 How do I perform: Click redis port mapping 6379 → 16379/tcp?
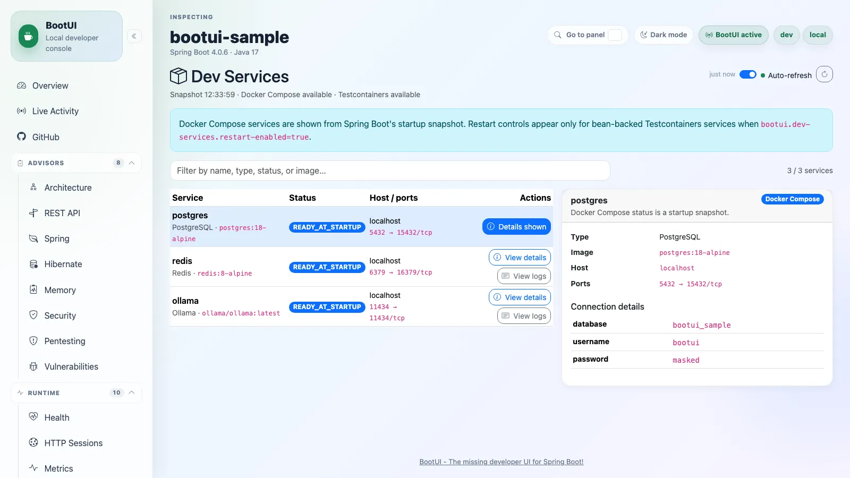tap(401, 272)
